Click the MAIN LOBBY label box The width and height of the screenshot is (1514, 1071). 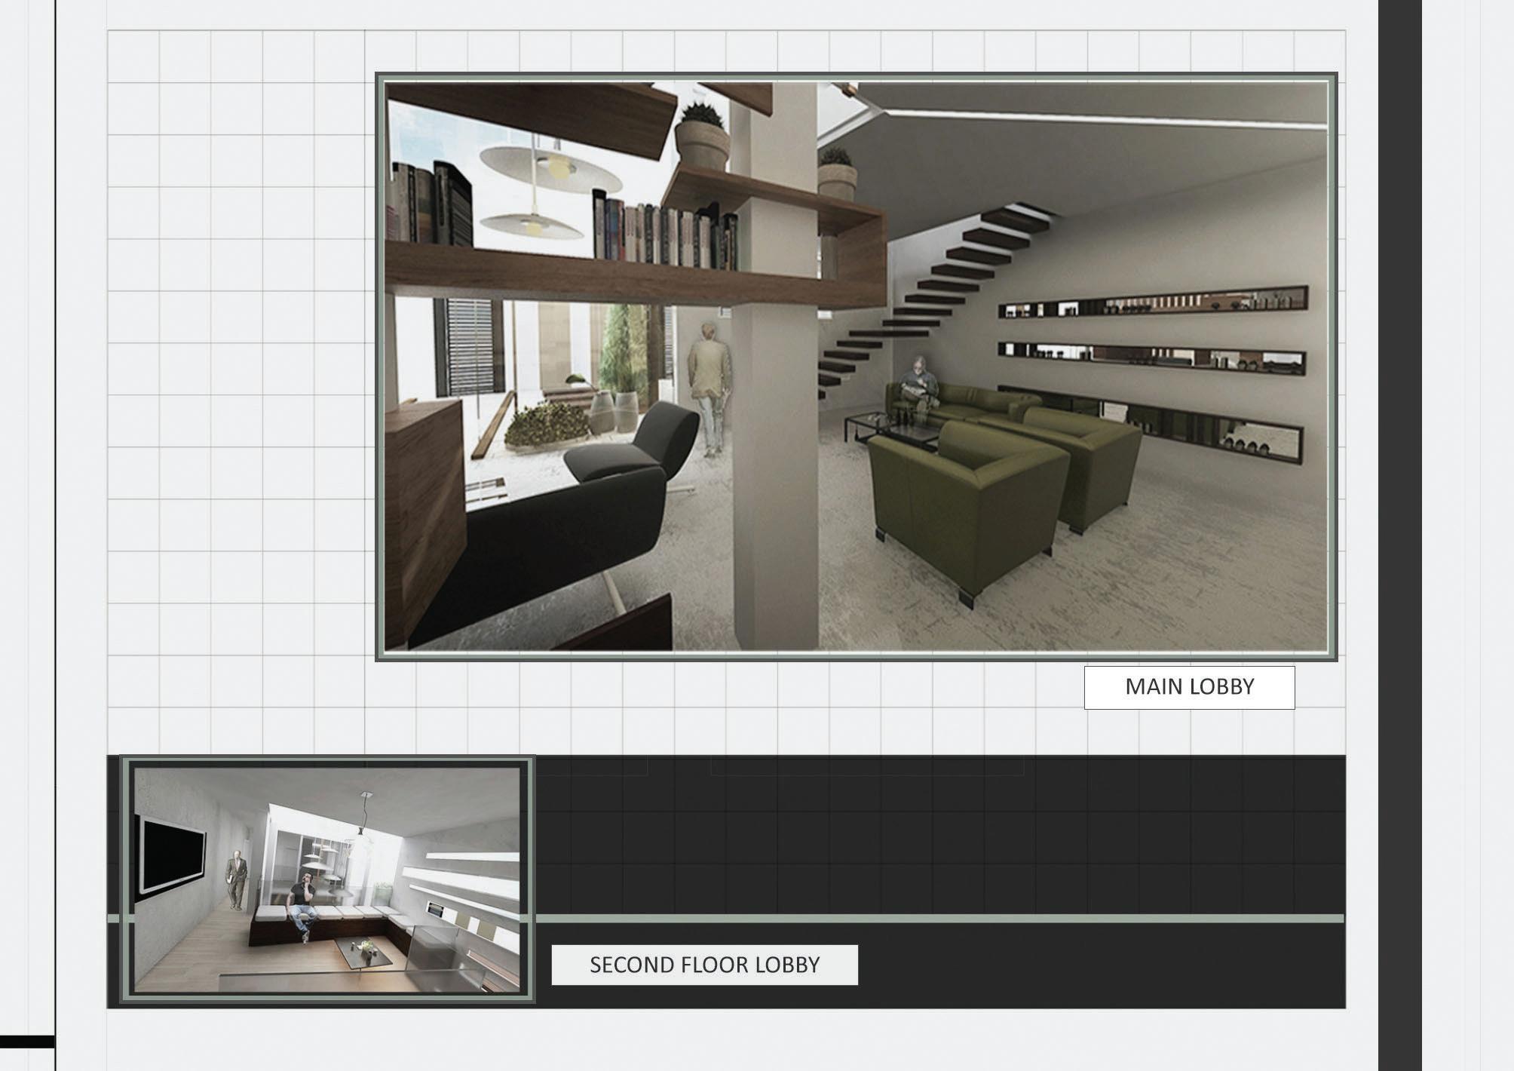tap(1189, 687)
